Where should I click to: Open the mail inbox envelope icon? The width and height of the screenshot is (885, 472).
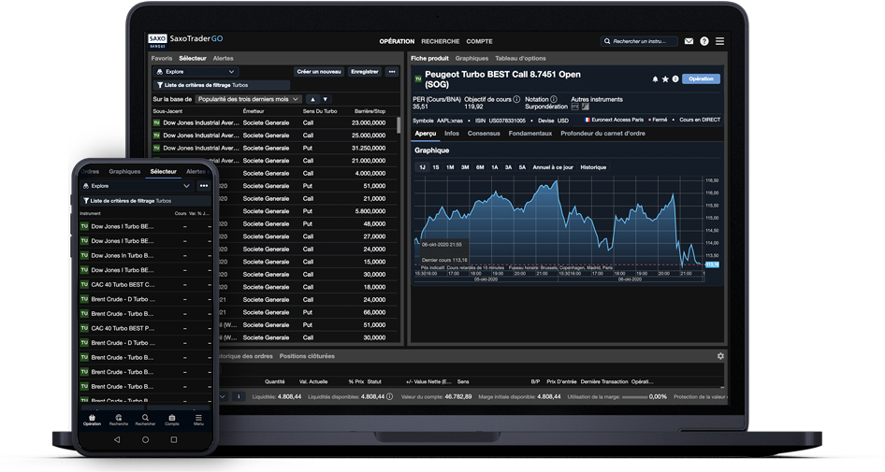coord(689,41)
